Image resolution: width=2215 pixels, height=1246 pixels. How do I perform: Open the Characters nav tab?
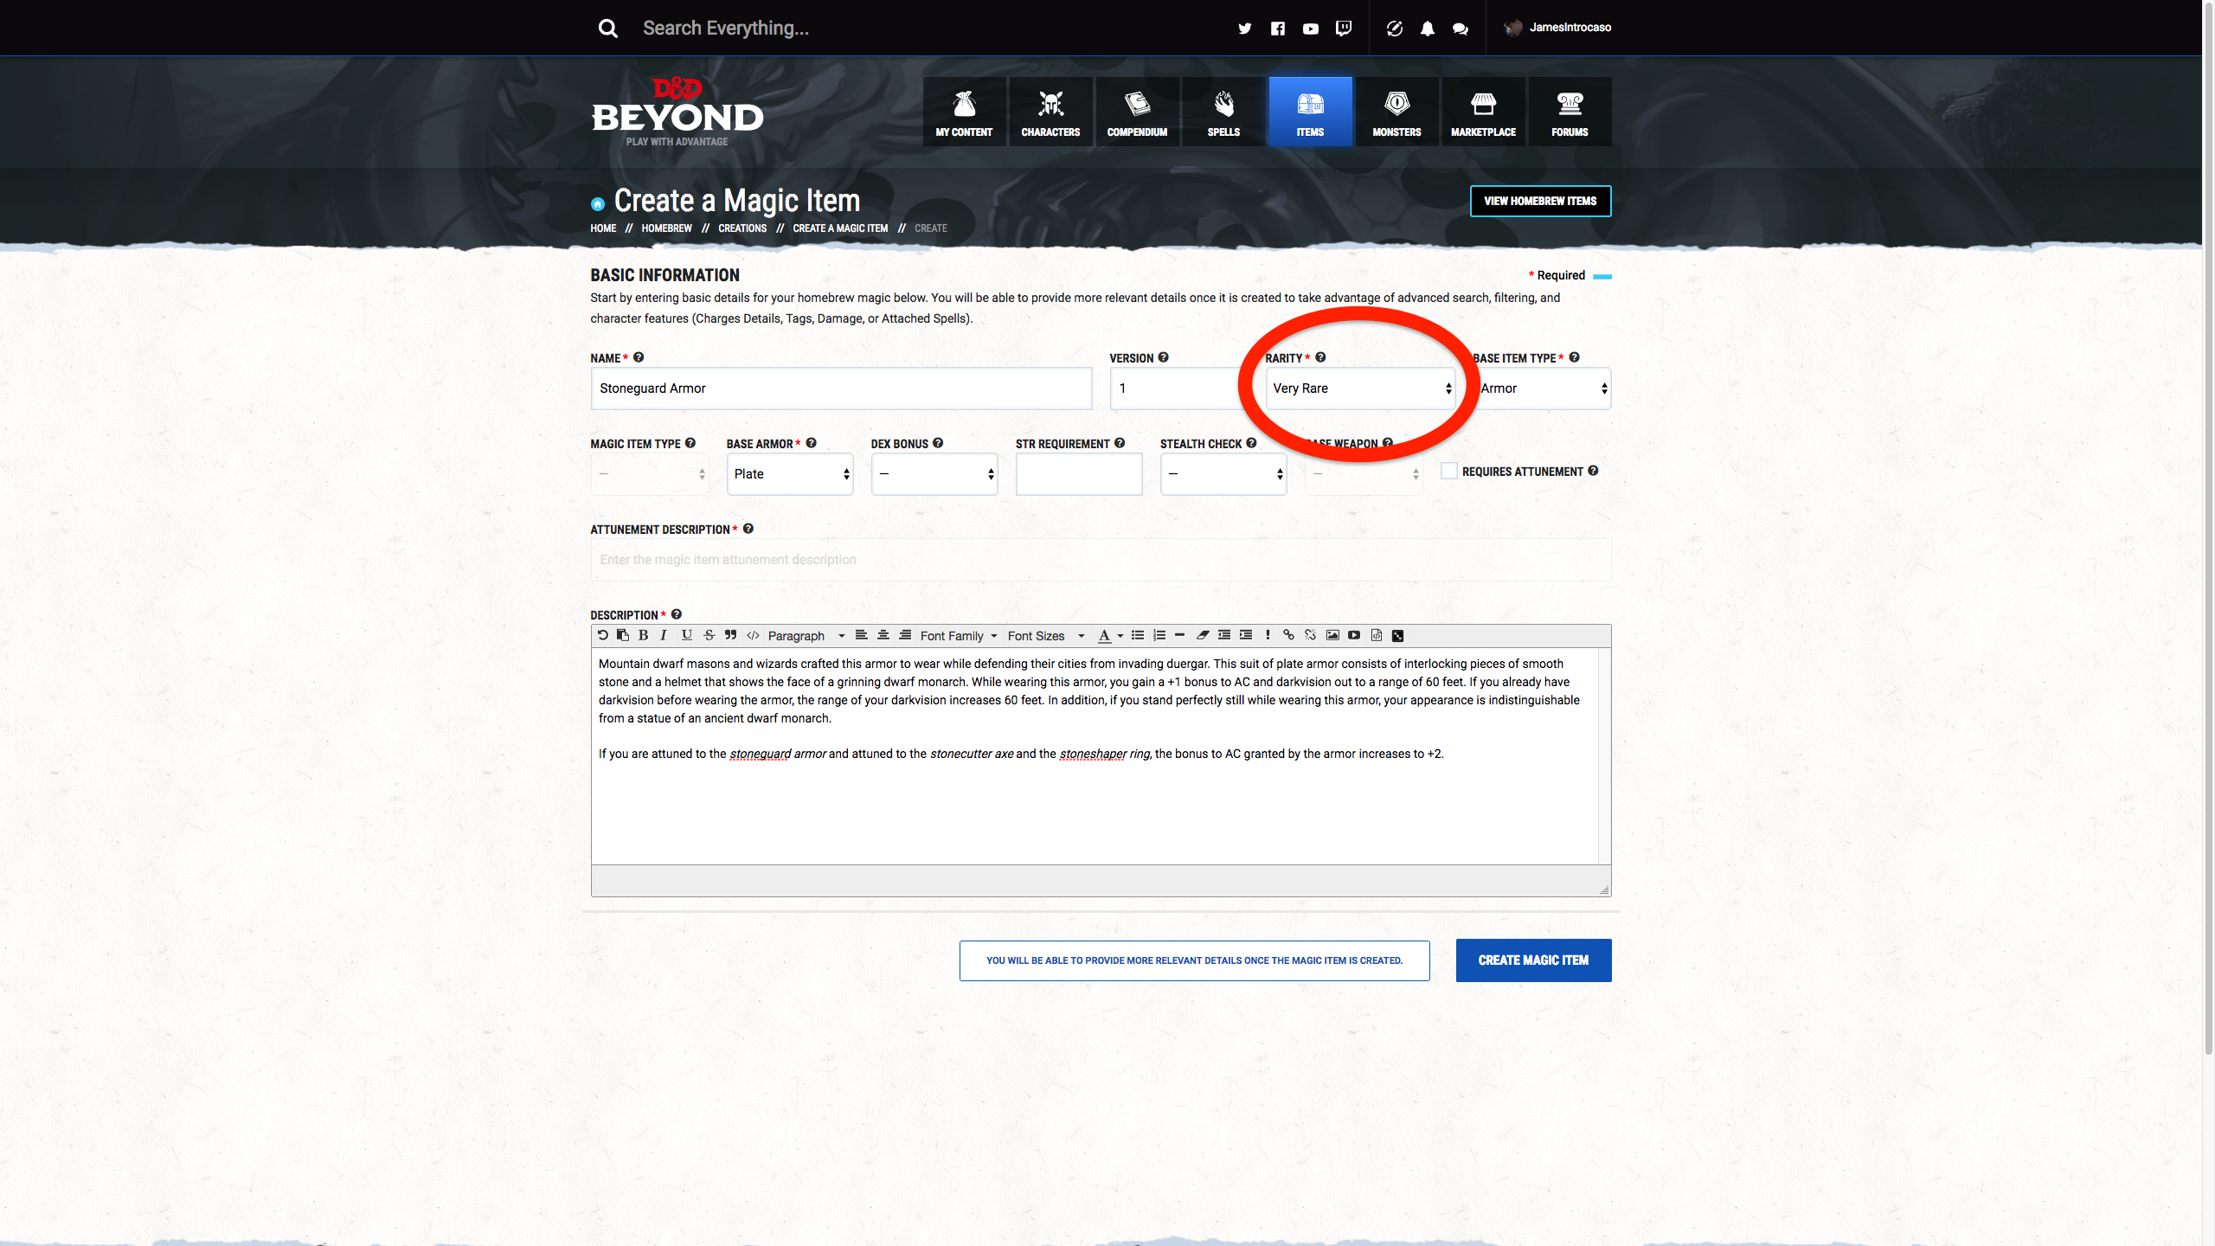[1050, 112]
